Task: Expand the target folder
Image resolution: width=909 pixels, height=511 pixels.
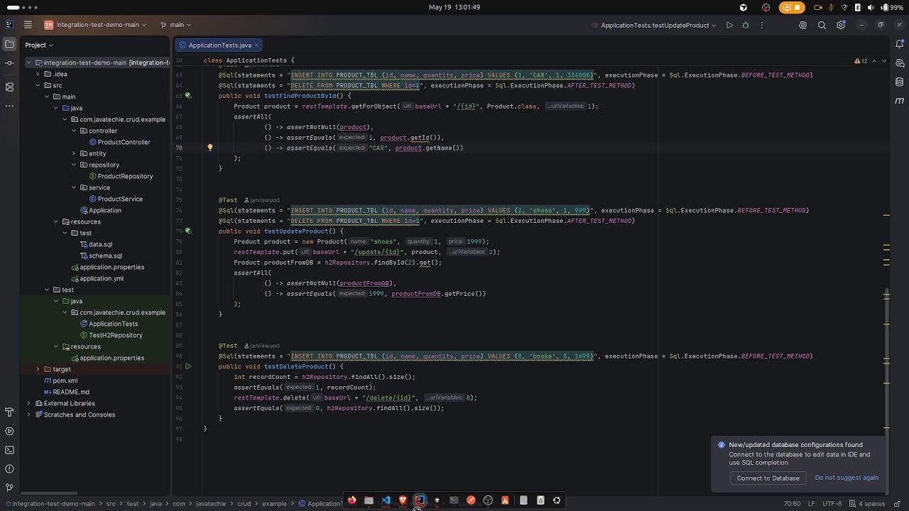Action: coord(38,369)
